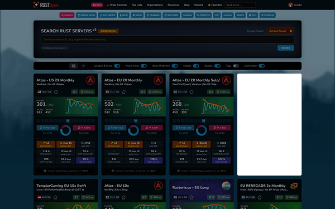Favorite the TemplarGaming EU 10x Swift server
335x209 pixels.
click(55, 197)
